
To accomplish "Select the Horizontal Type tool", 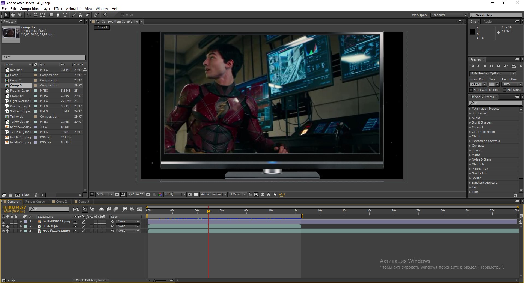I will pyautogui.click(x=65, y=15).
